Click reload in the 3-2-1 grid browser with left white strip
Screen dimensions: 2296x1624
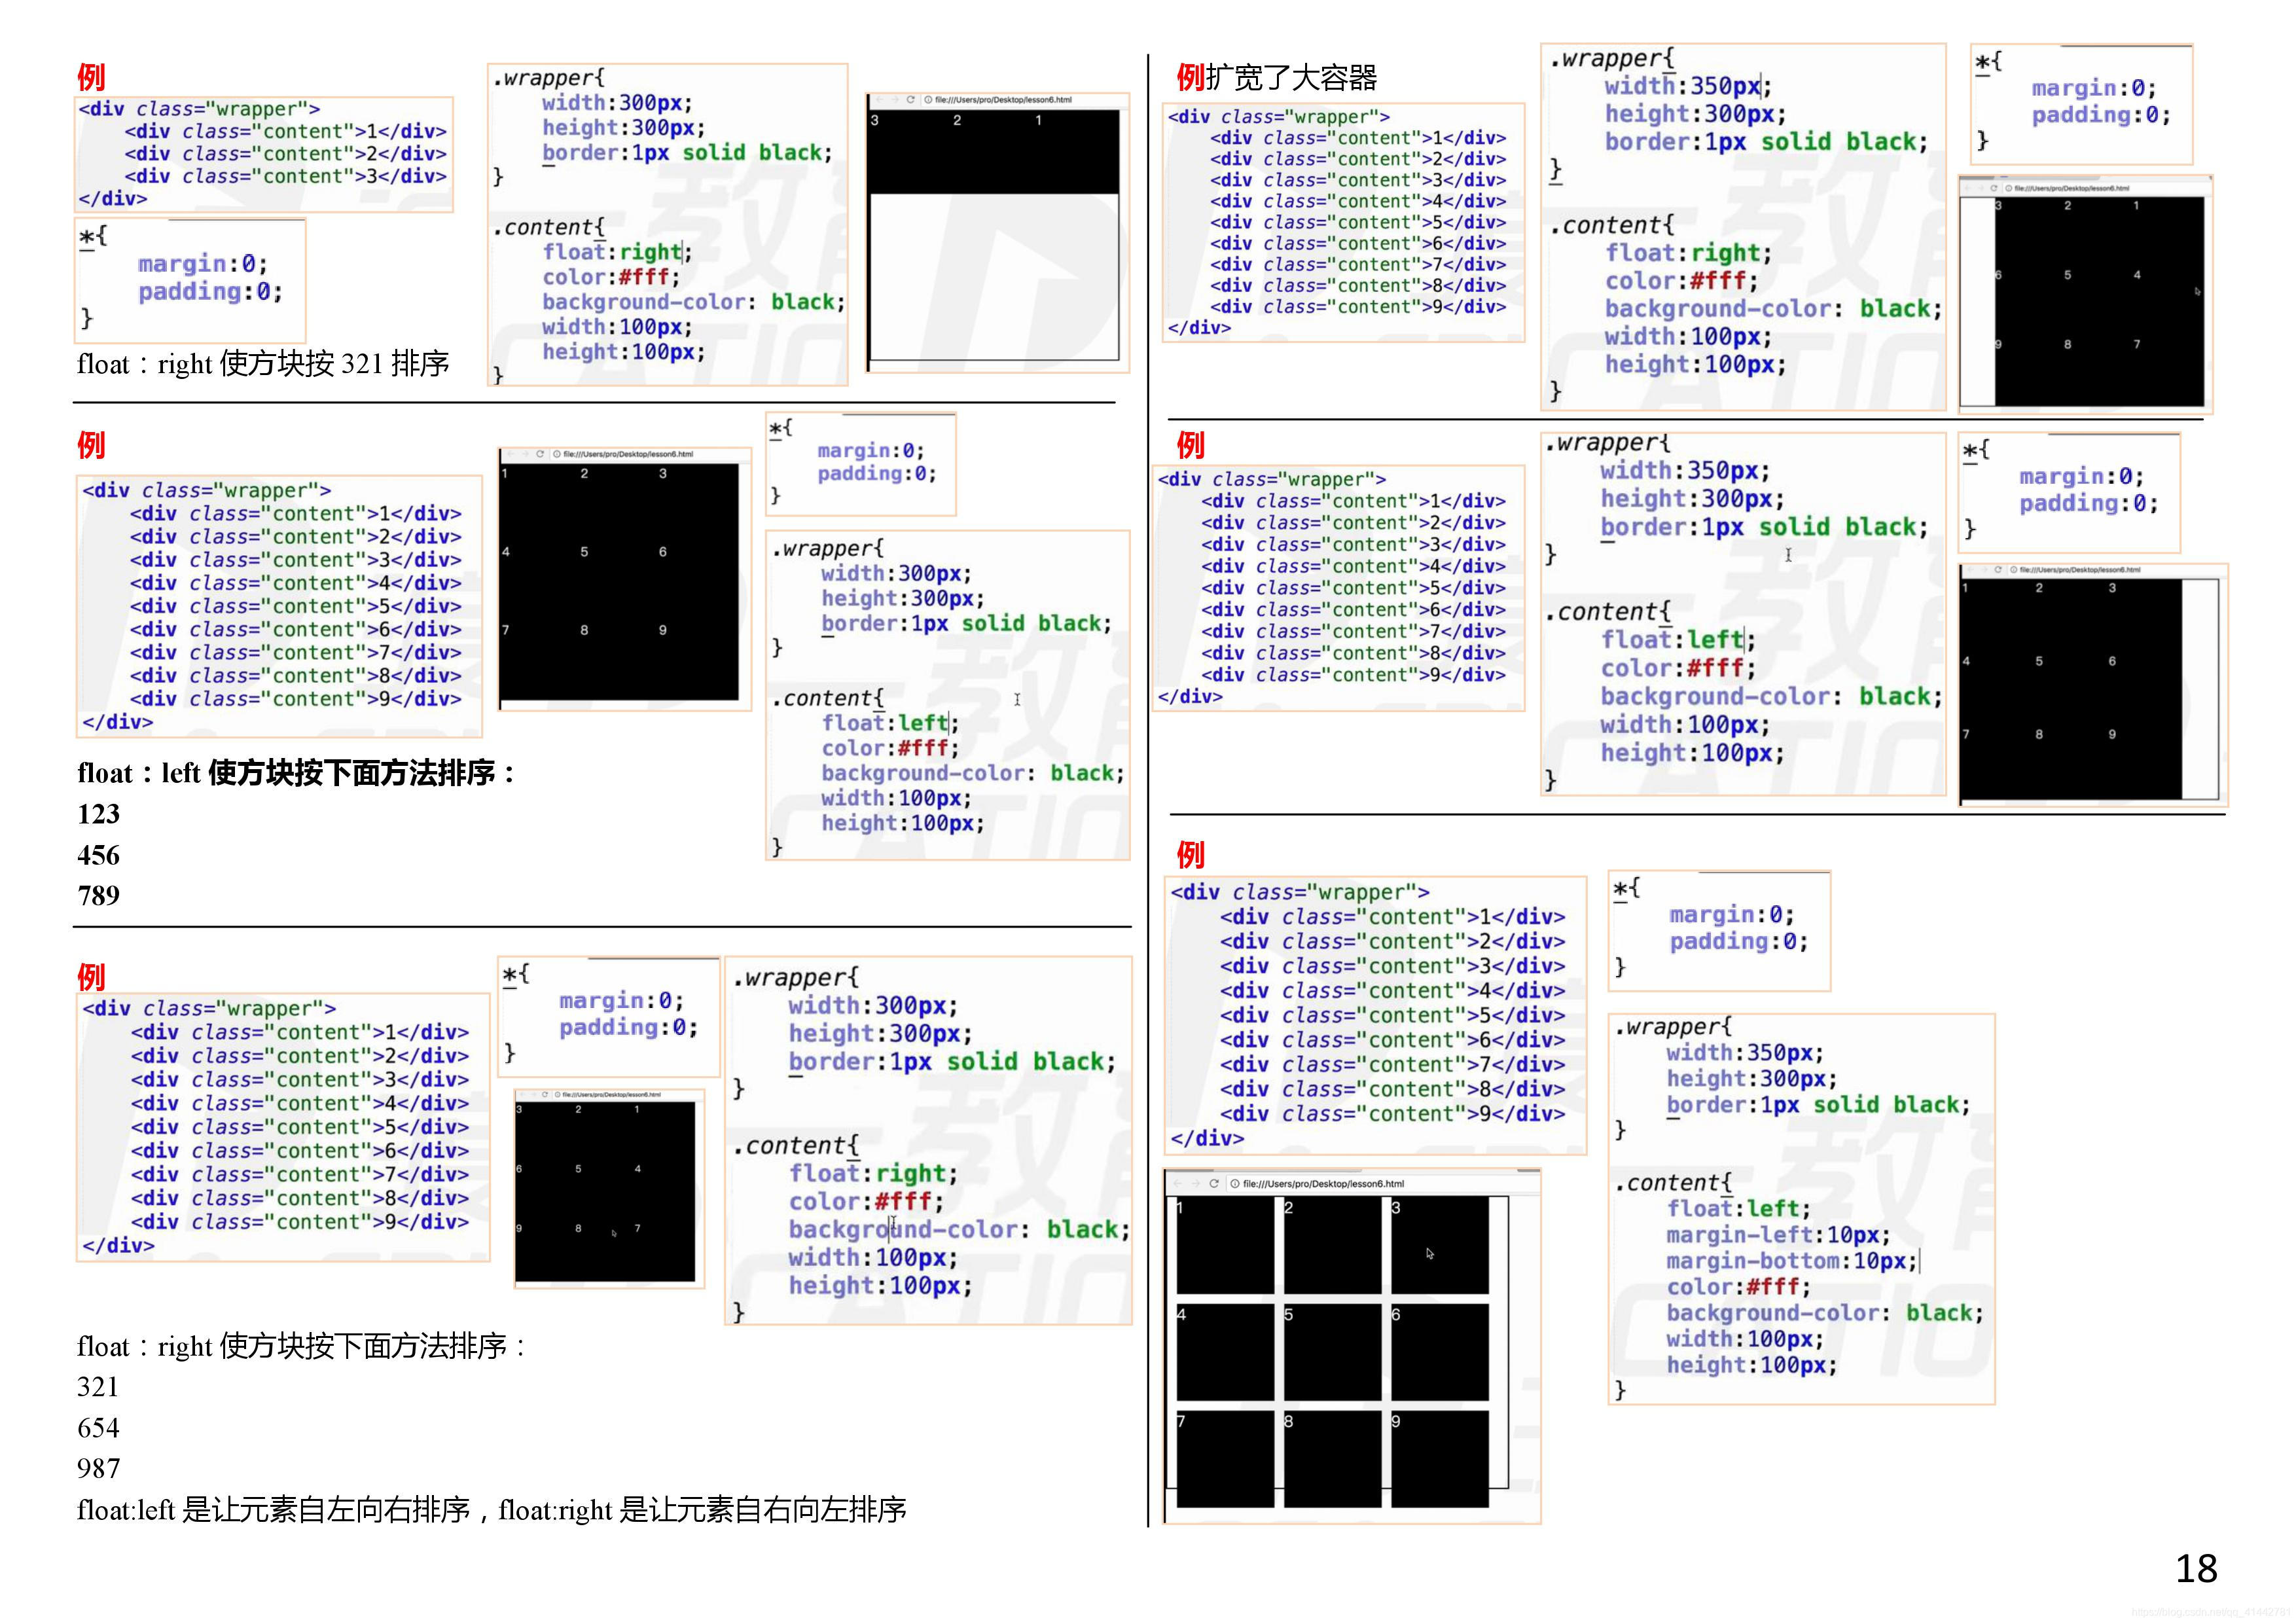coord(1993,188)
